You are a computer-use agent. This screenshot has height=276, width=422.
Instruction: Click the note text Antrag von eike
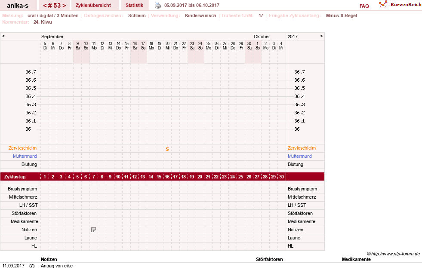[57, 266]
